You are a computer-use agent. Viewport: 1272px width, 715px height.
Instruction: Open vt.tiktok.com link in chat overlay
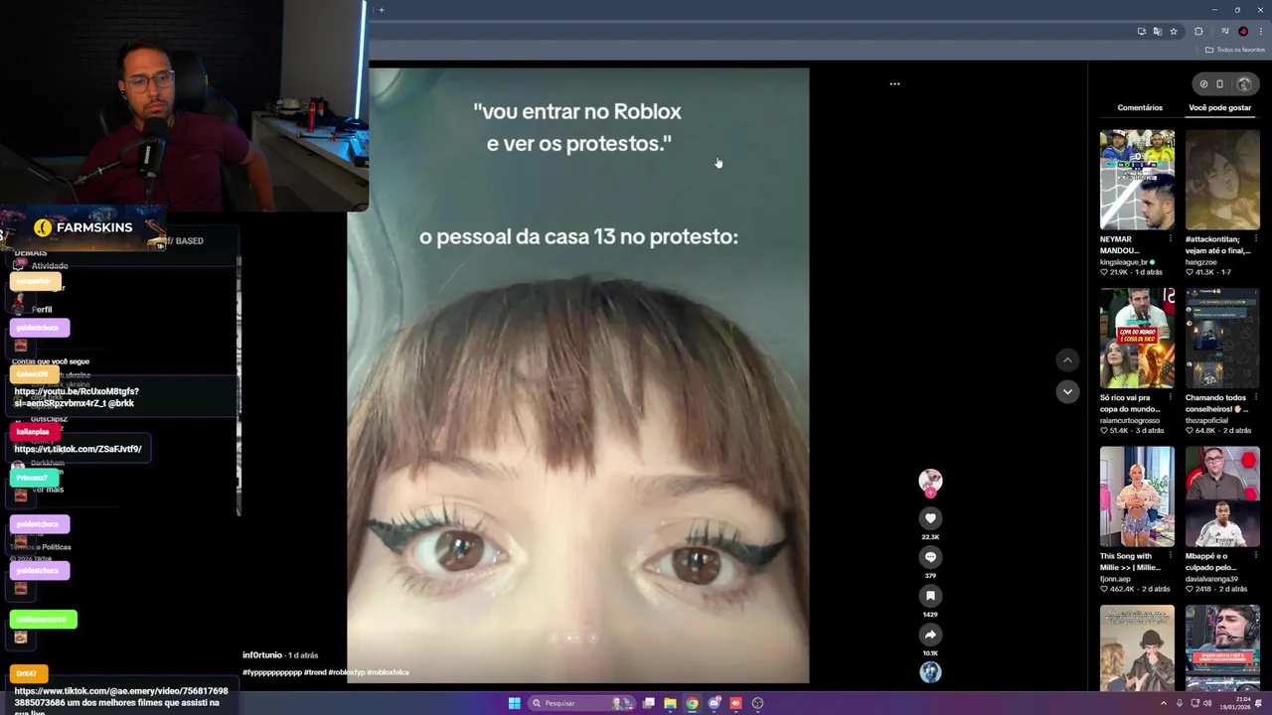click(78, 449)
